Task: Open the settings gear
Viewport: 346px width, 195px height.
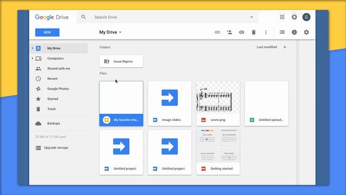Action: (x=307, y=32)
